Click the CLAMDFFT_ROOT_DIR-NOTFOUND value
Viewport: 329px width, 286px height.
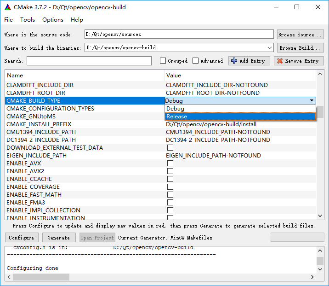tap(213, 93)
